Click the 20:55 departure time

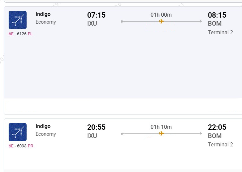pyautogui.click(x=96, y=127)
